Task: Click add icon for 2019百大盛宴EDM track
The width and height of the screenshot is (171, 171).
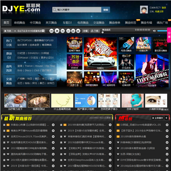Action: coord(53,160)
